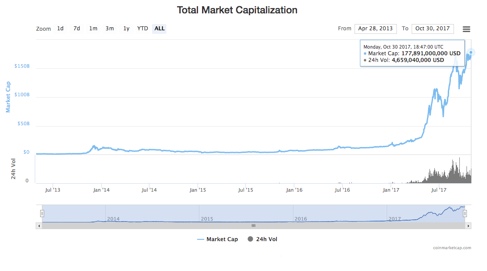Set zoom range to 1m
Image resolution: width=487 pixels, height=271 pixels.
coord(93,29)
